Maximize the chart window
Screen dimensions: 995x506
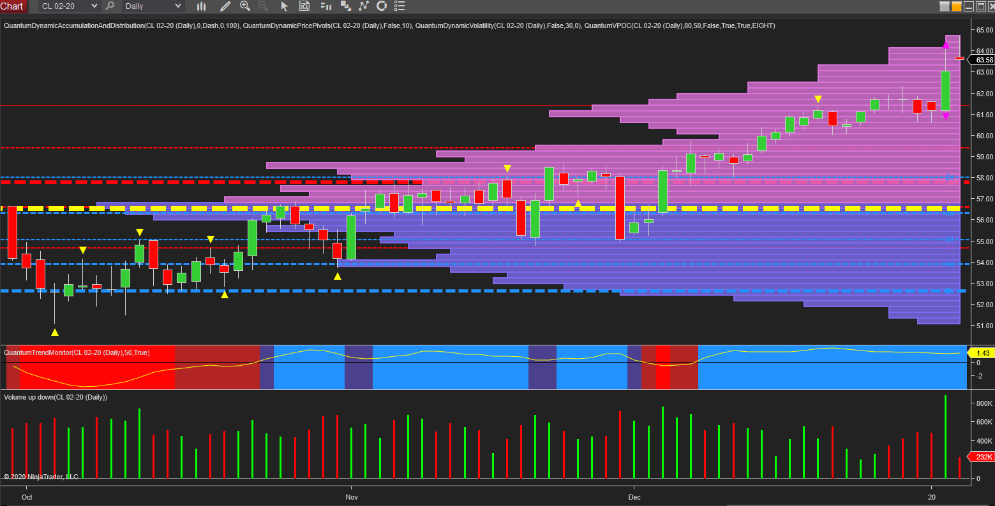click(x=980, y=6)
